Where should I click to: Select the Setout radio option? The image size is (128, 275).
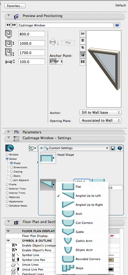pyautogui.click(x=7, y=159)
